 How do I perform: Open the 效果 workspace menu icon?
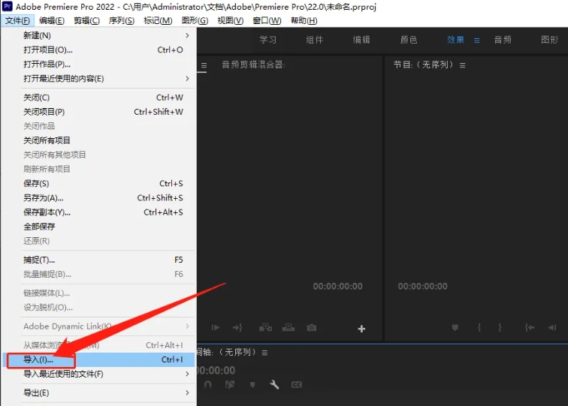(x=476, y=41)
